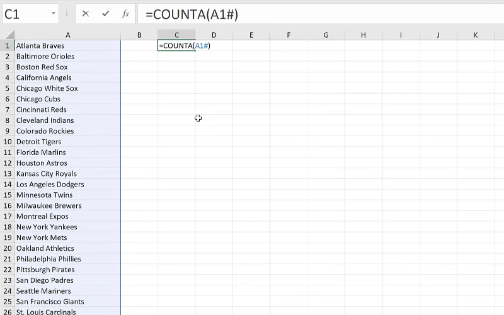Select column D header
Screen dimensions: 504x315
(214, 35)
